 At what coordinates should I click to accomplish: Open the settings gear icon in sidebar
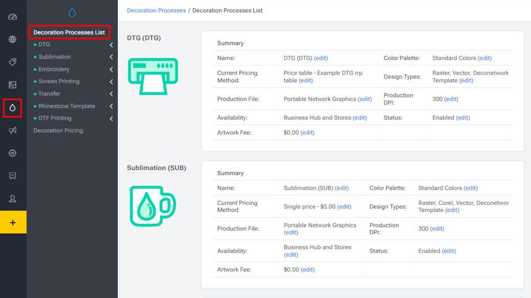(12, 153)
